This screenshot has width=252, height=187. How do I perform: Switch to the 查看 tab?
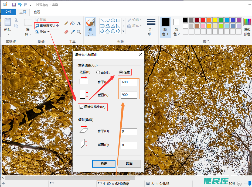click(x=37, y=12)
